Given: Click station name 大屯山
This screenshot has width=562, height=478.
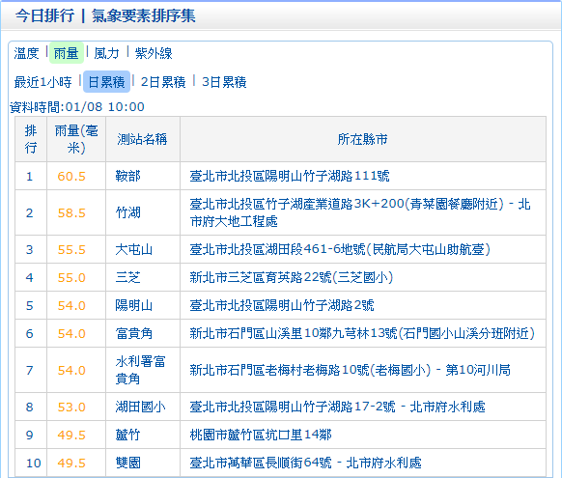Looking at the screenshot, I should click(x=134, y=249).
